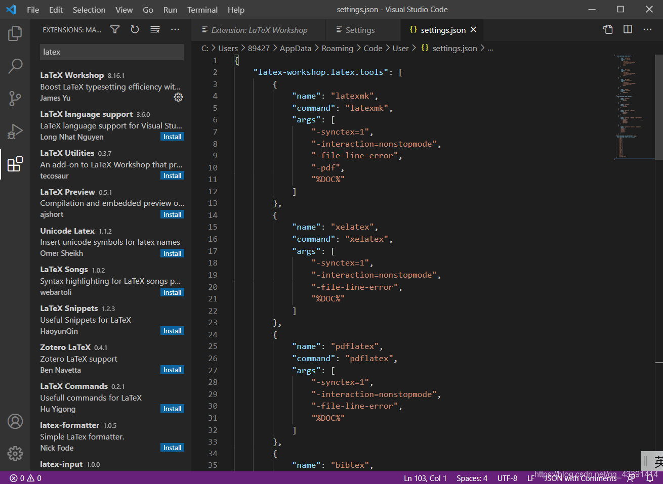Open extensions view more actions menu
This screenshot has height=484, width=663.
click(175, 30)
